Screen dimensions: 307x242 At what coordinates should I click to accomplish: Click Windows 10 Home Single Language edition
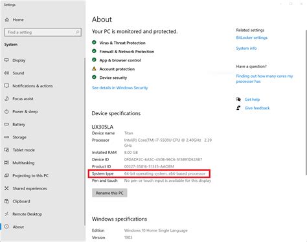pos(156,230)
